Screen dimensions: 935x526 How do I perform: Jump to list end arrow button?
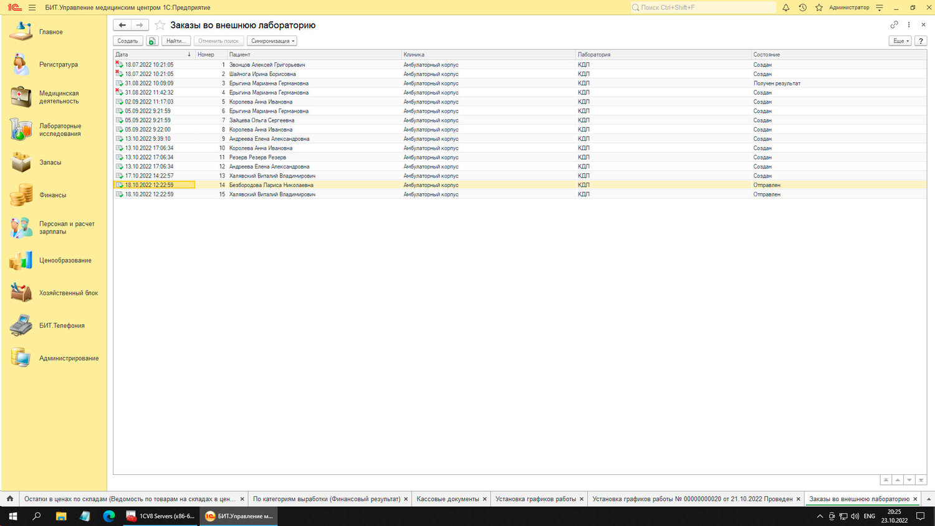pyautogui.click(x=921, y=480)
